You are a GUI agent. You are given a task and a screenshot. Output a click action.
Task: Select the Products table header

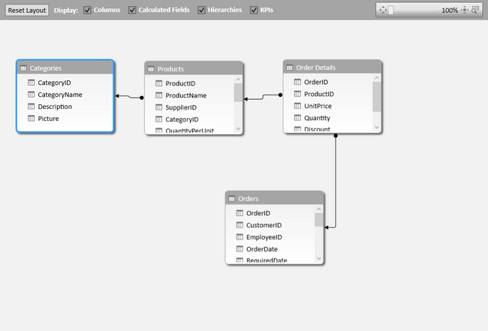[x=194, y=69]
